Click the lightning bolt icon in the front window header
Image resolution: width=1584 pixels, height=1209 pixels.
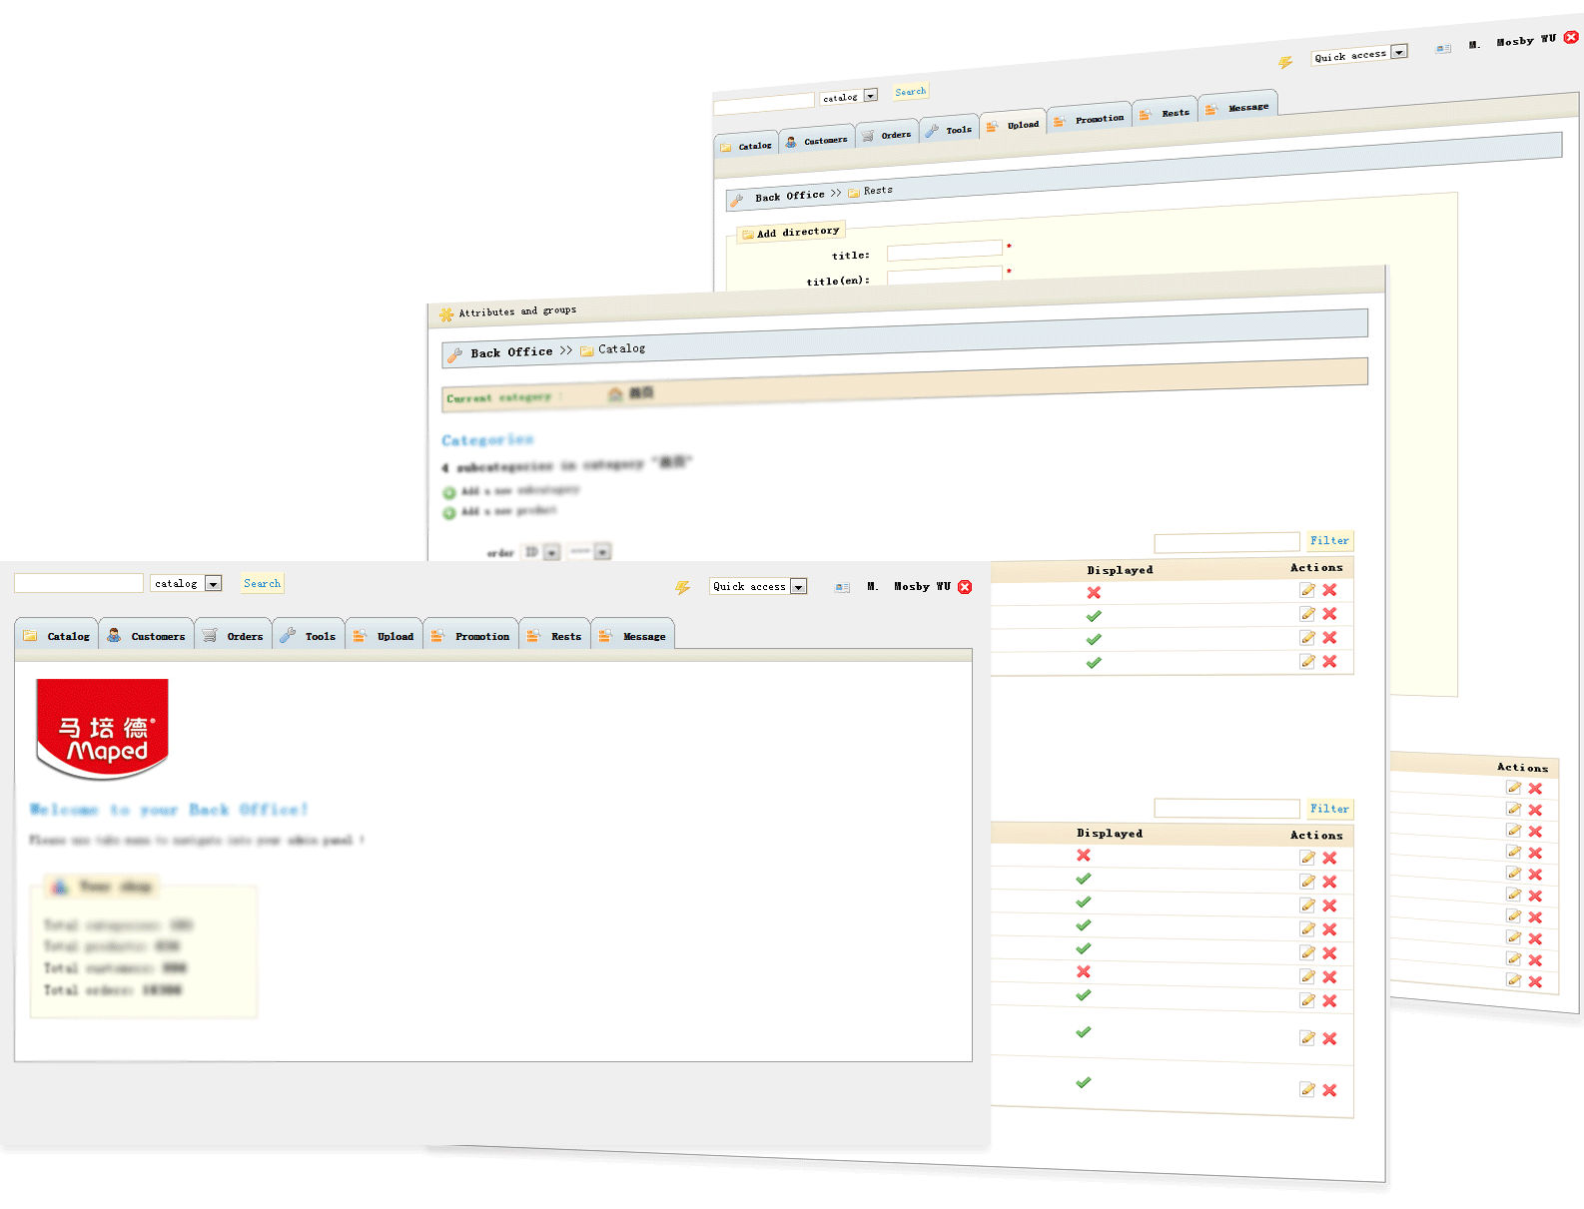682,587
